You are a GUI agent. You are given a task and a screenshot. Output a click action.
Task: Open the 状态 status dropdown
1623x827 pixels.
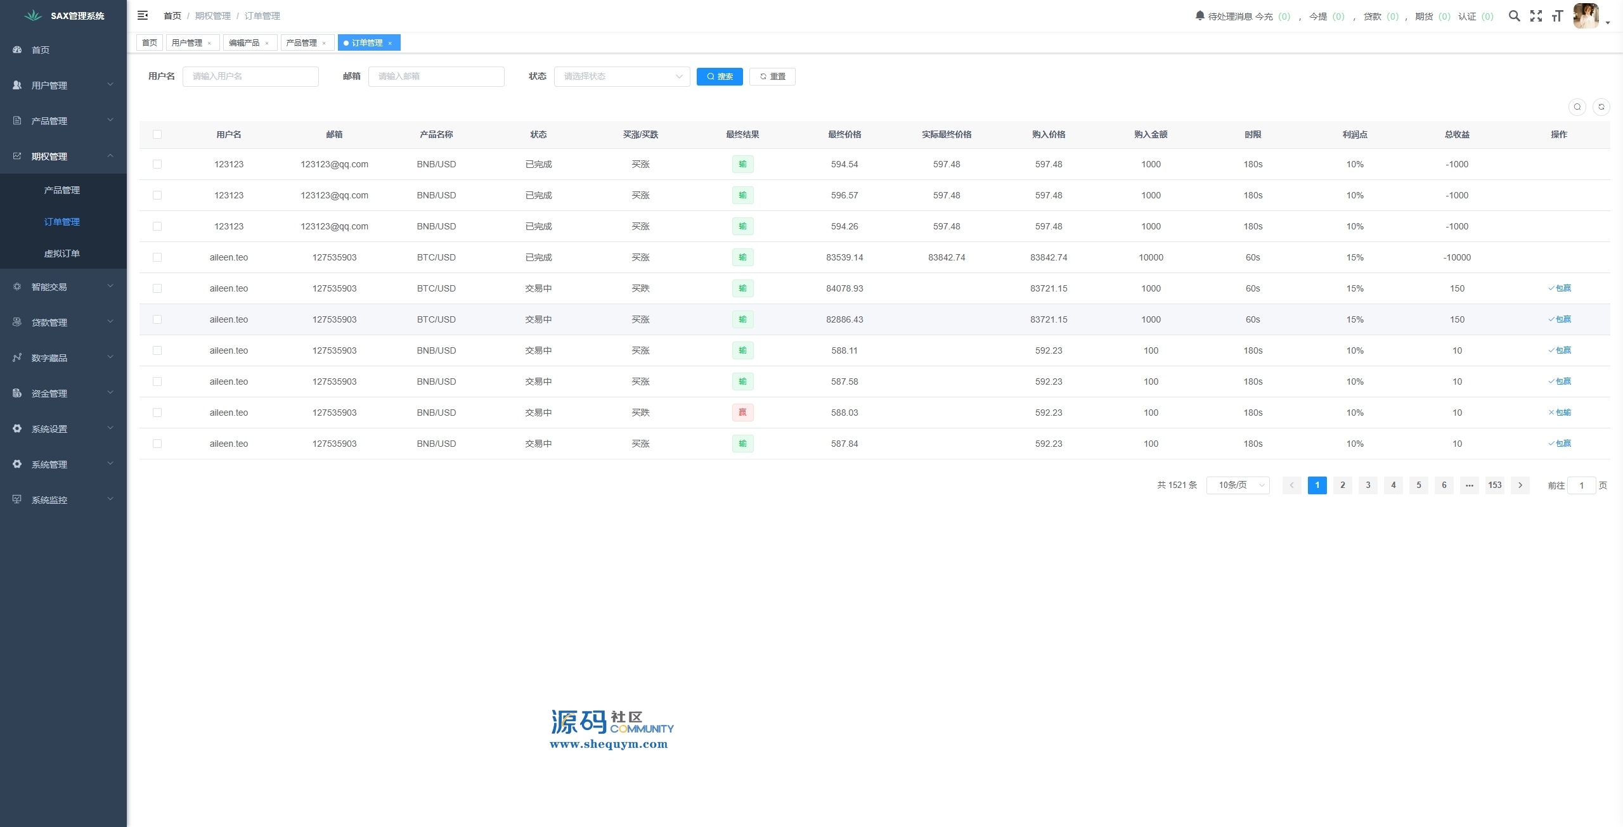click(x=621, y=77)
